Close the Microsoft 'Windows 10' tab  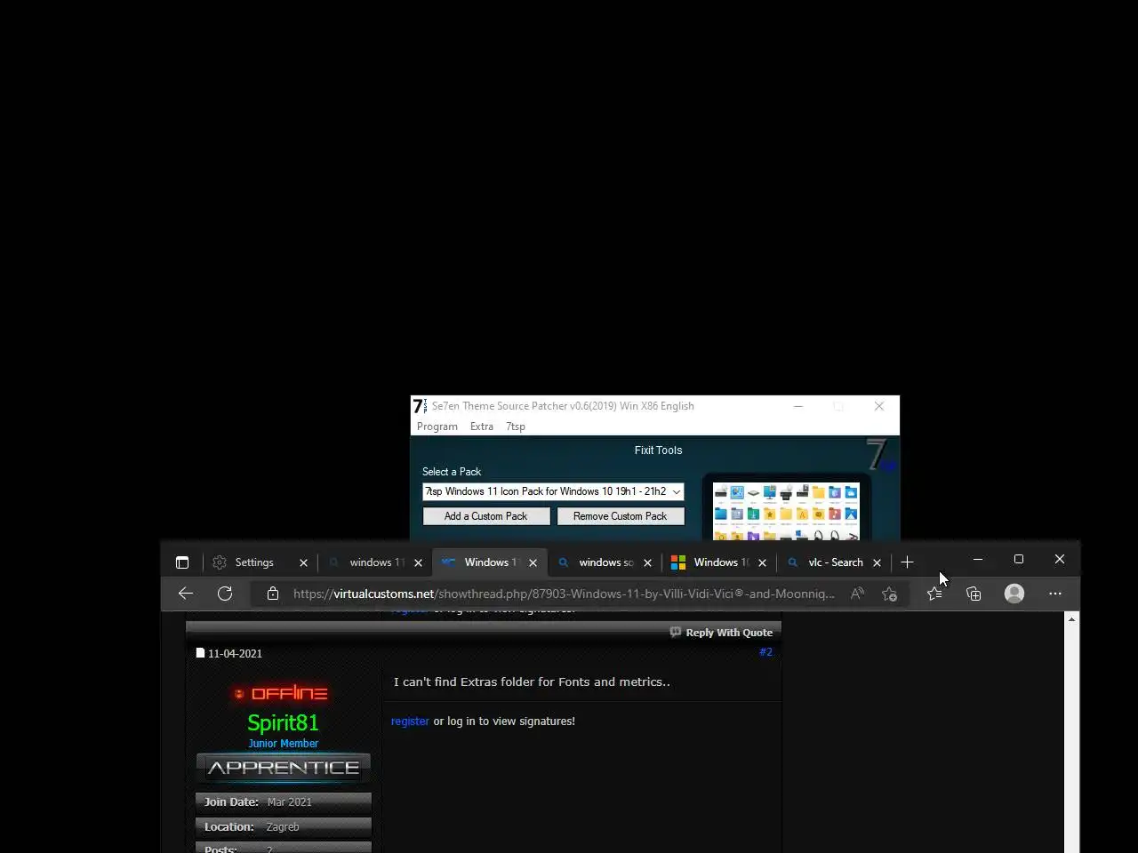click(762, 562)
